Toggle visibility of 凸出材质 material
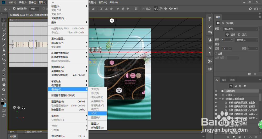The image size is (262, 139). 216,110
